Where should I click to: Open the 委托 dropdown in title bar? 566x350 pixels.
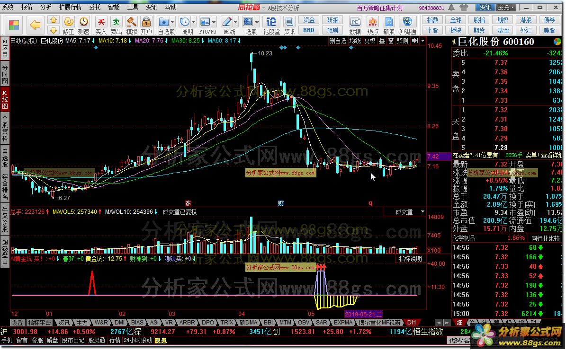[506, 7]
